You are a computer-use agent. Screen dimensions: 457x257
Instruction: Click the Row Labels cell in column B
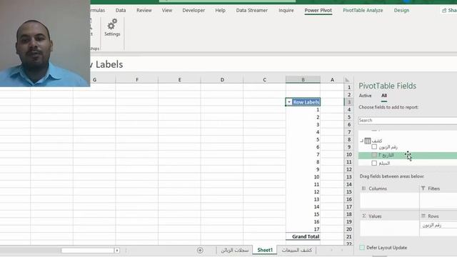(303, 102)
